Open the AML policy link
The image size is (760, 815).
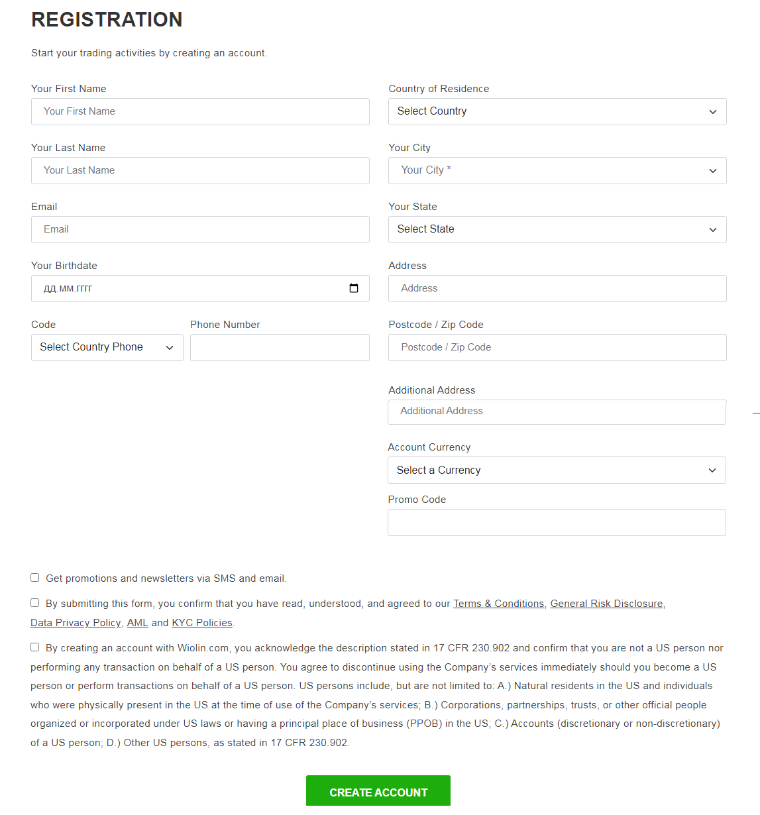[138, 623]
